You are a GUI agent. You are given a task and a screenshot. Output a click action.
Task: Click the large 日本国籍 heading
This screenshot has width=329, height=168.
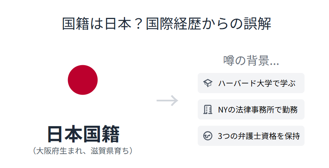[83, 134]
